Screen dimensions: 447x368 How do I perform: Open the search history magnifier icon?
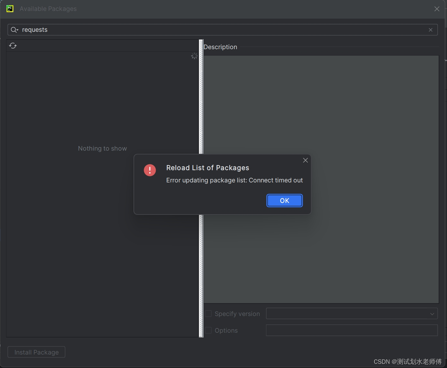(14, 30)
